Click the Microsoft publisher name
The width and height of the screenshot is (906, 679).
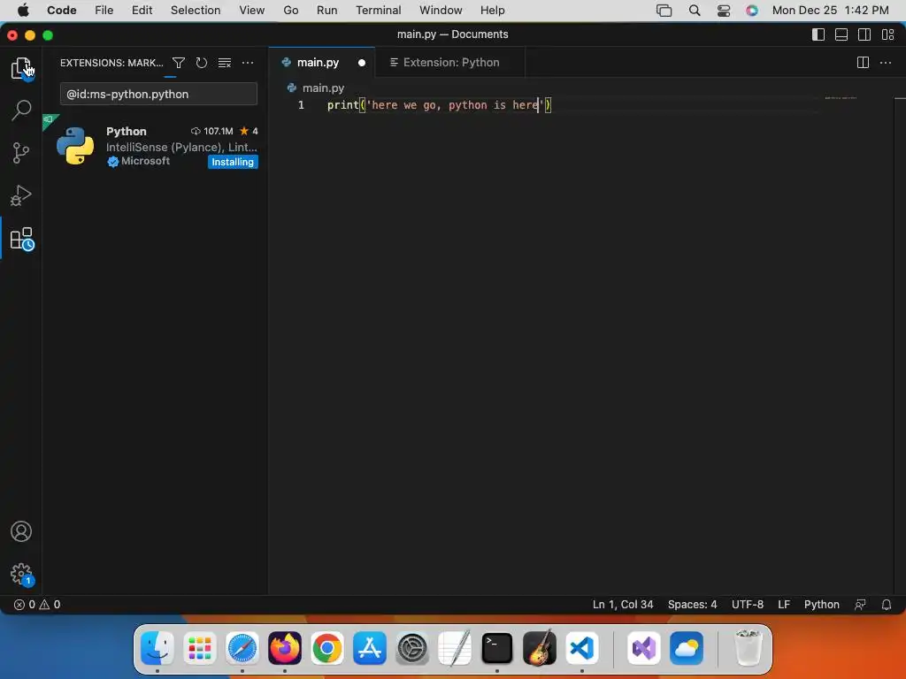146,161
